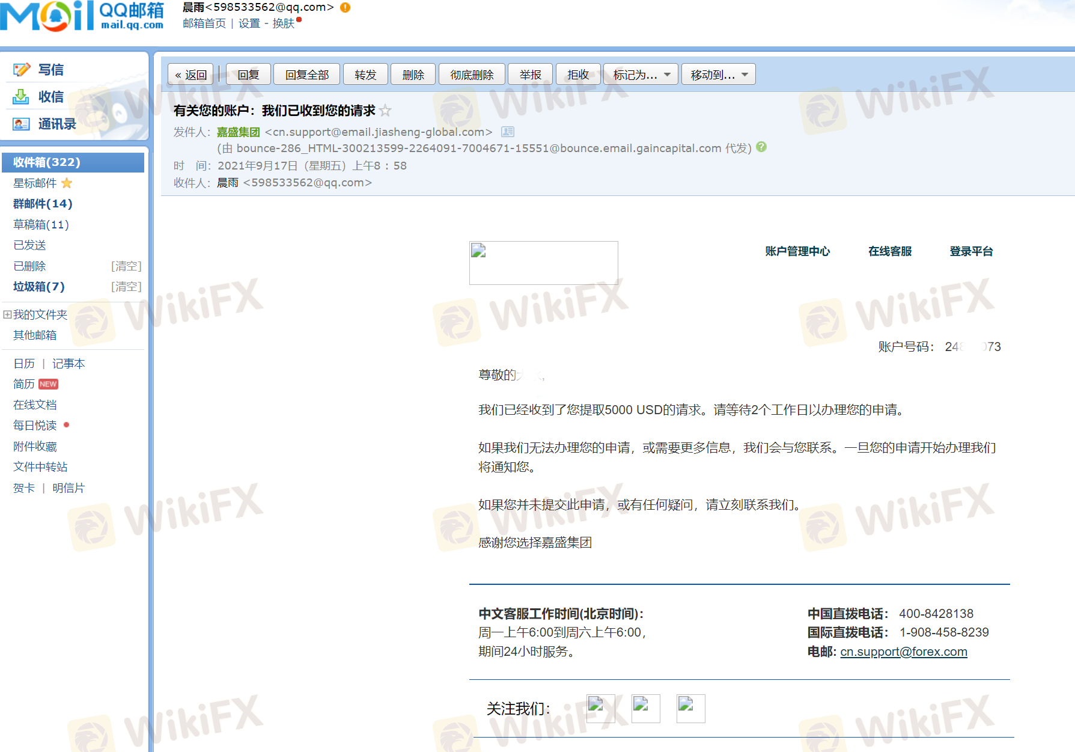Open the 设置 settings link

pyautogui.click(x=249, y=23)
